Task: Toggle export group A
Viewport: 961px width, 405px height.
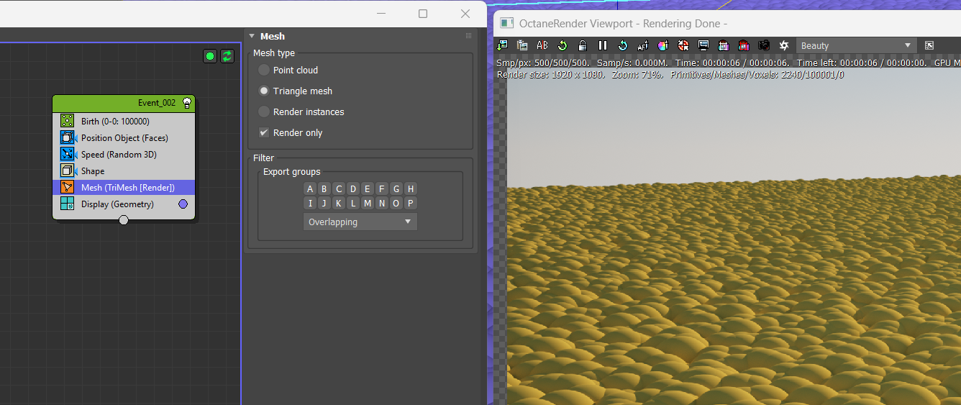Action: tap(310, 188)
